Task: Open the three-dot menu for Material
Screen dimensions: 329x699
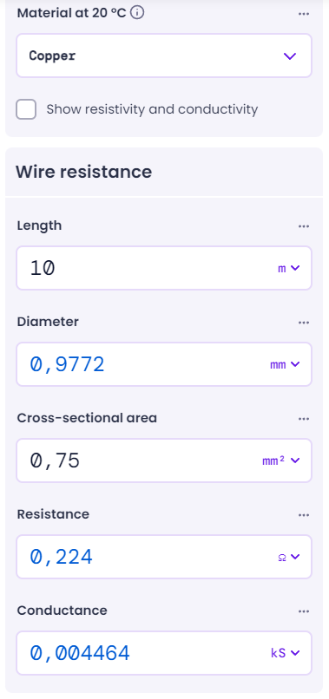Action: (304, 14)
